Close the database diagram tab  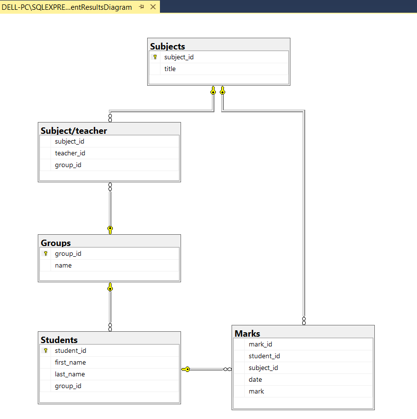tap(153, 7)
